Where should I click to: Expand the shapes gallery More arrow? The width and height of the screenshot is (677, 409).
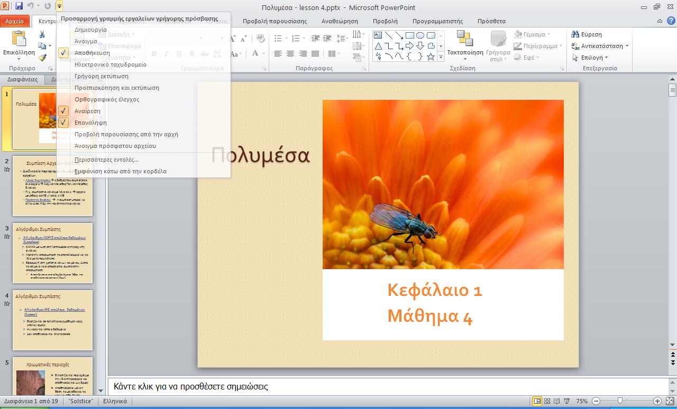[x=441, y=57]
